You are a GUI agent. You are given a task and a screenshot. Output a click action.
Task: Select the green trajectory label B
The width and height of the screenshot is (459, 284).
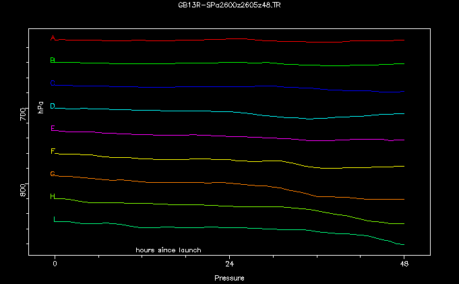pos(53,60)
